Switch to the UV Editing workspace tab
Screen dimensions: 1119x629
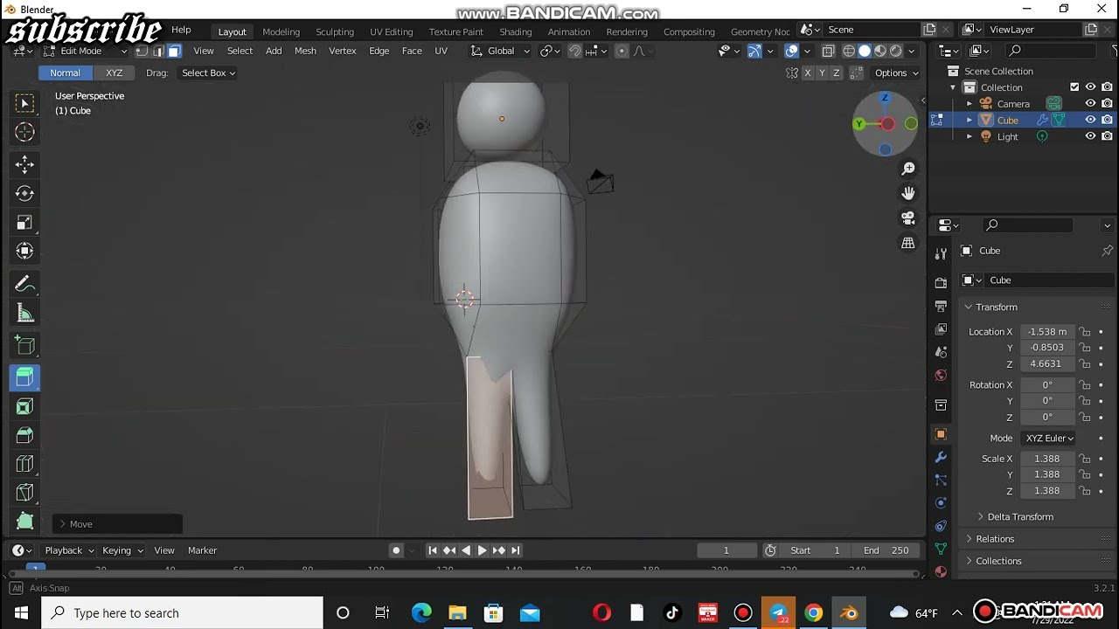pos(391,31)
